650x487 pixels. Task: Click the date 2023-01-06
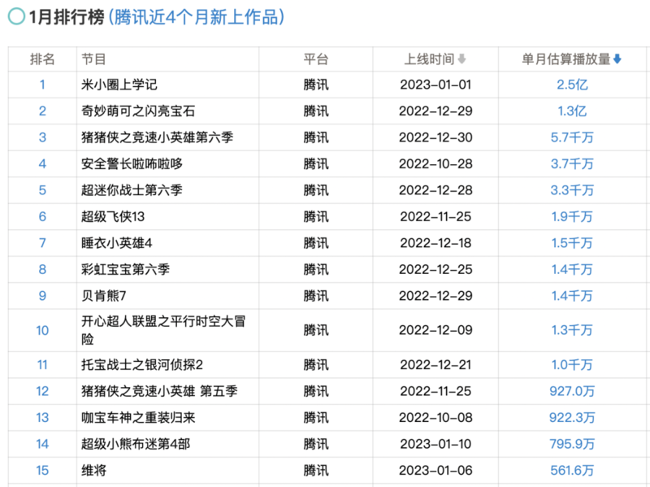(x=435, y=471)
